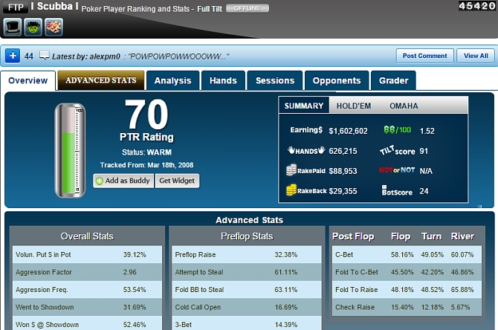Image resolution: width=498 pixels, height=330 pixels.
Task: Click the View All comments button
Action: (476, 56)
